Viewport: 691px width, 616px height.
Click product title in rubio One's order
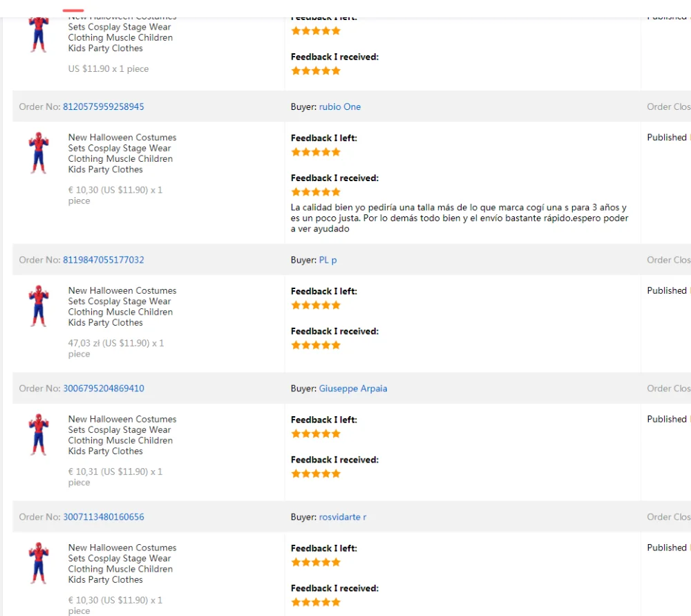tap(122, 153)
